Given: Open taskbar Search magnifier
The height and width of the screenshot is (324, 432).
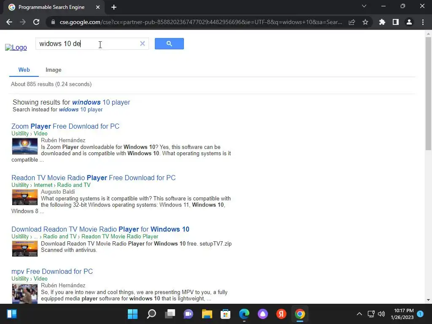Looking at the screenshot, I should tap(151, 314).
